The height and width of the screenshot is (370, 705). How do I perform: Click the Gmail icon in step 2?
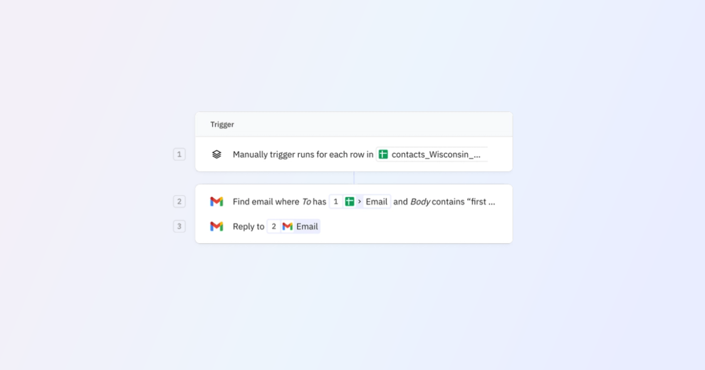click(x=216, y=201)
